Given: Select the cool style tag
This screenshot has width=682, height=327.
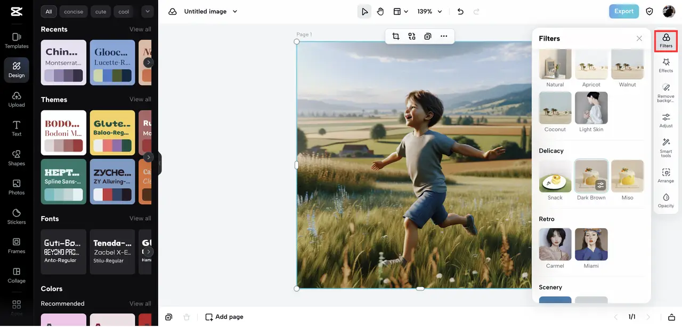Looking at the screenshot, I should click(124, 12).
